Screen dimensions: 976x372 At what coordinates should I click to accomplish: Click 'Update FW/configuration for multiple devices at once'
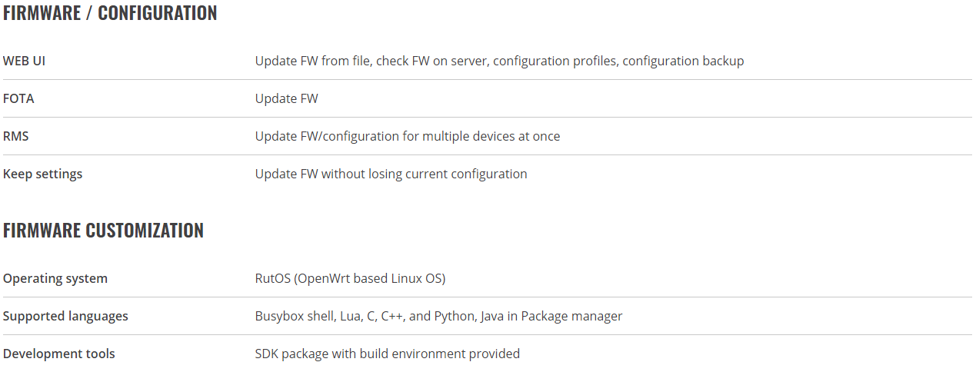[x=408, y=136]
